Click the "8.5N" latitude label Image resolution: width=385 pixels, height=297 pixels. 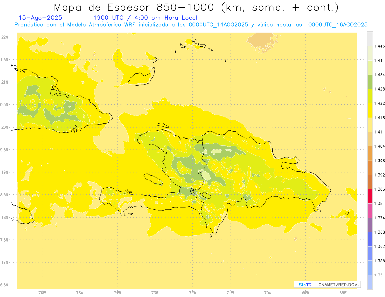(x=4, y=195)
